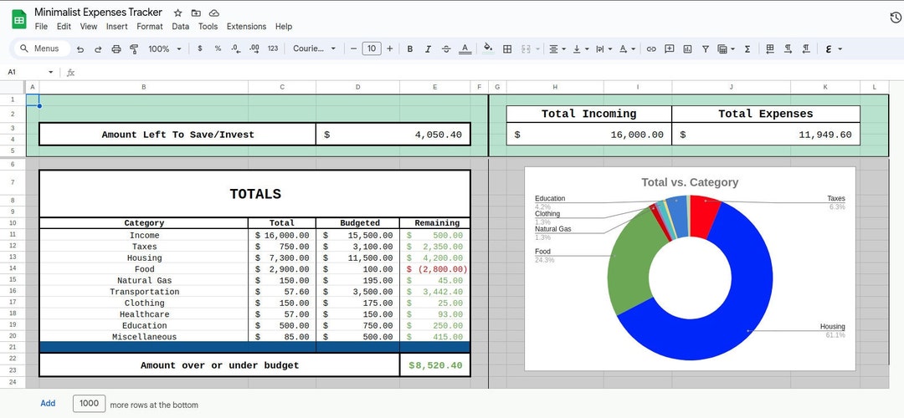Open the View menu

tap(89, 27)
